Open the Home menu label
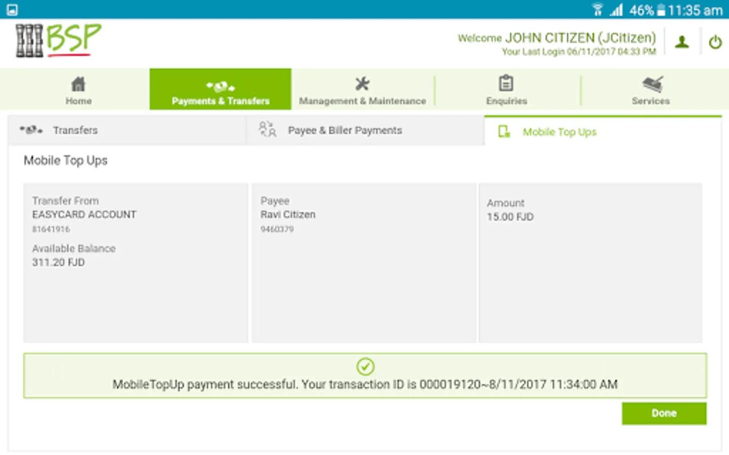The height and width of the screenshot is (455, 729). 78,101
